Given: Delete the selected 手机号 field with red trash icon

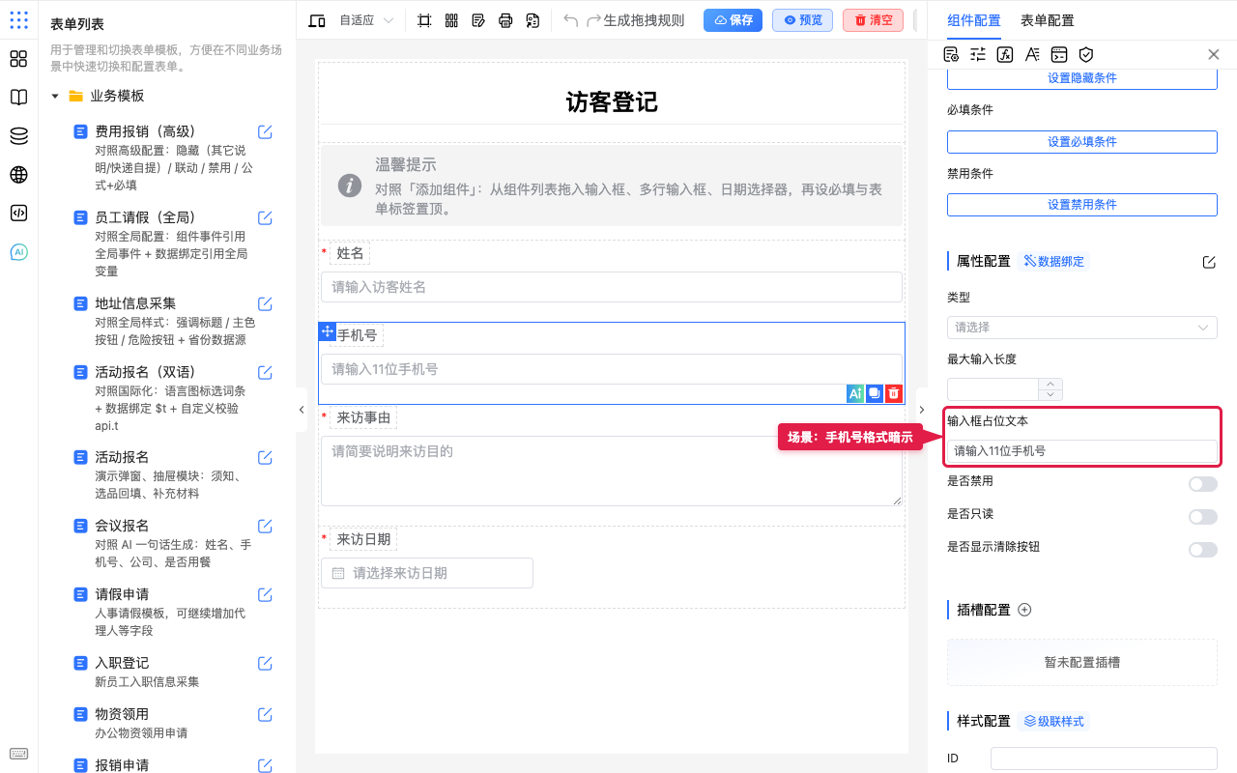Looking at the screenshot, I should [894, 393].
